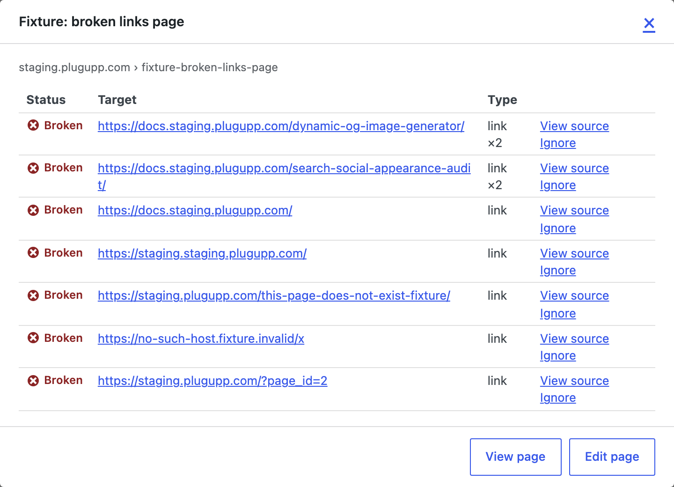Click Broken icon for staging.staging.plugupp.com row
Image resolution: width=674 pixels, height=487 pixels.
tap(33, 253)
